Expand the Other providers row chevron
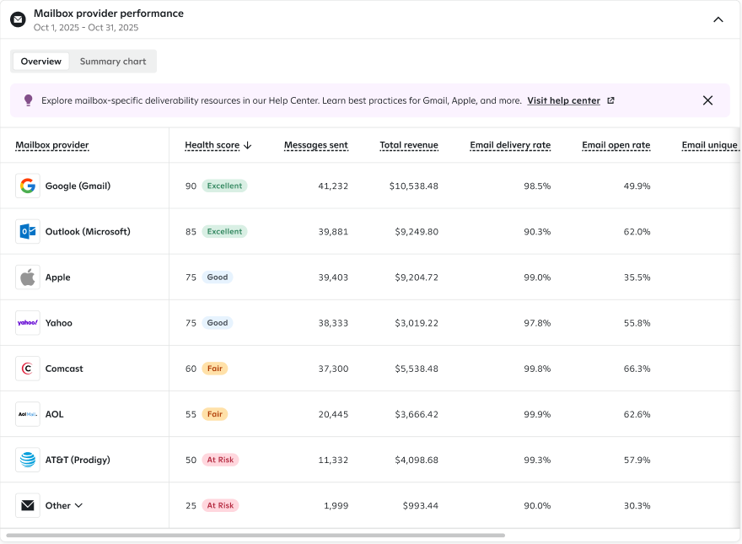 (x=78, y=506)
